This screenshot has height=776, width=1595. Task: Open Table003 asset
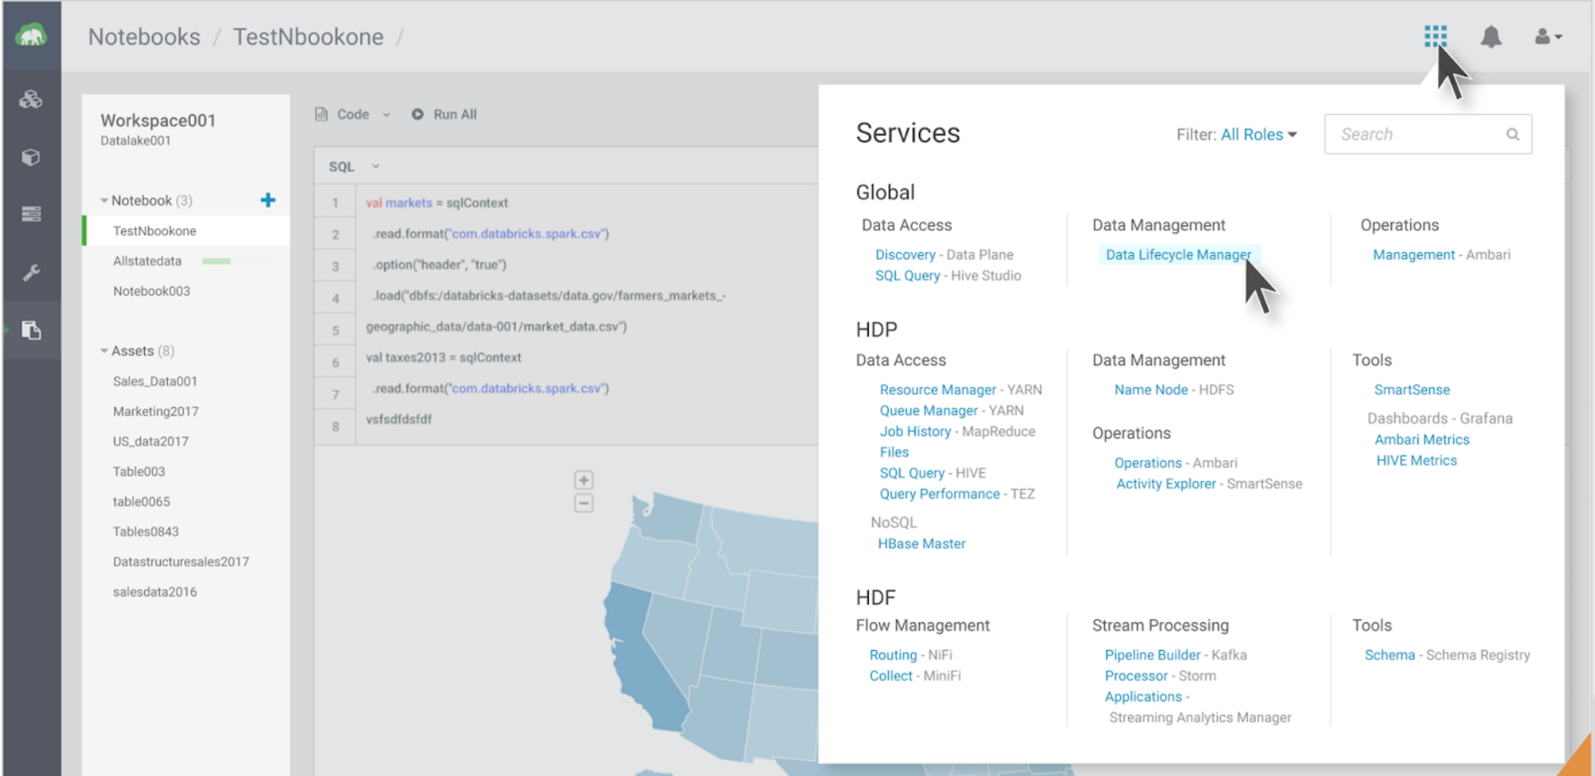point(139,471)
